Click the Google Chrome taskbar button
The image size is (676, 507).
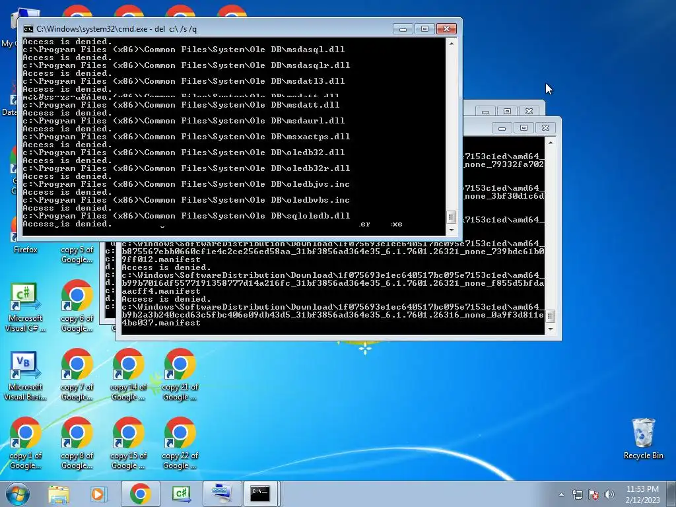(x=140, y=494)
